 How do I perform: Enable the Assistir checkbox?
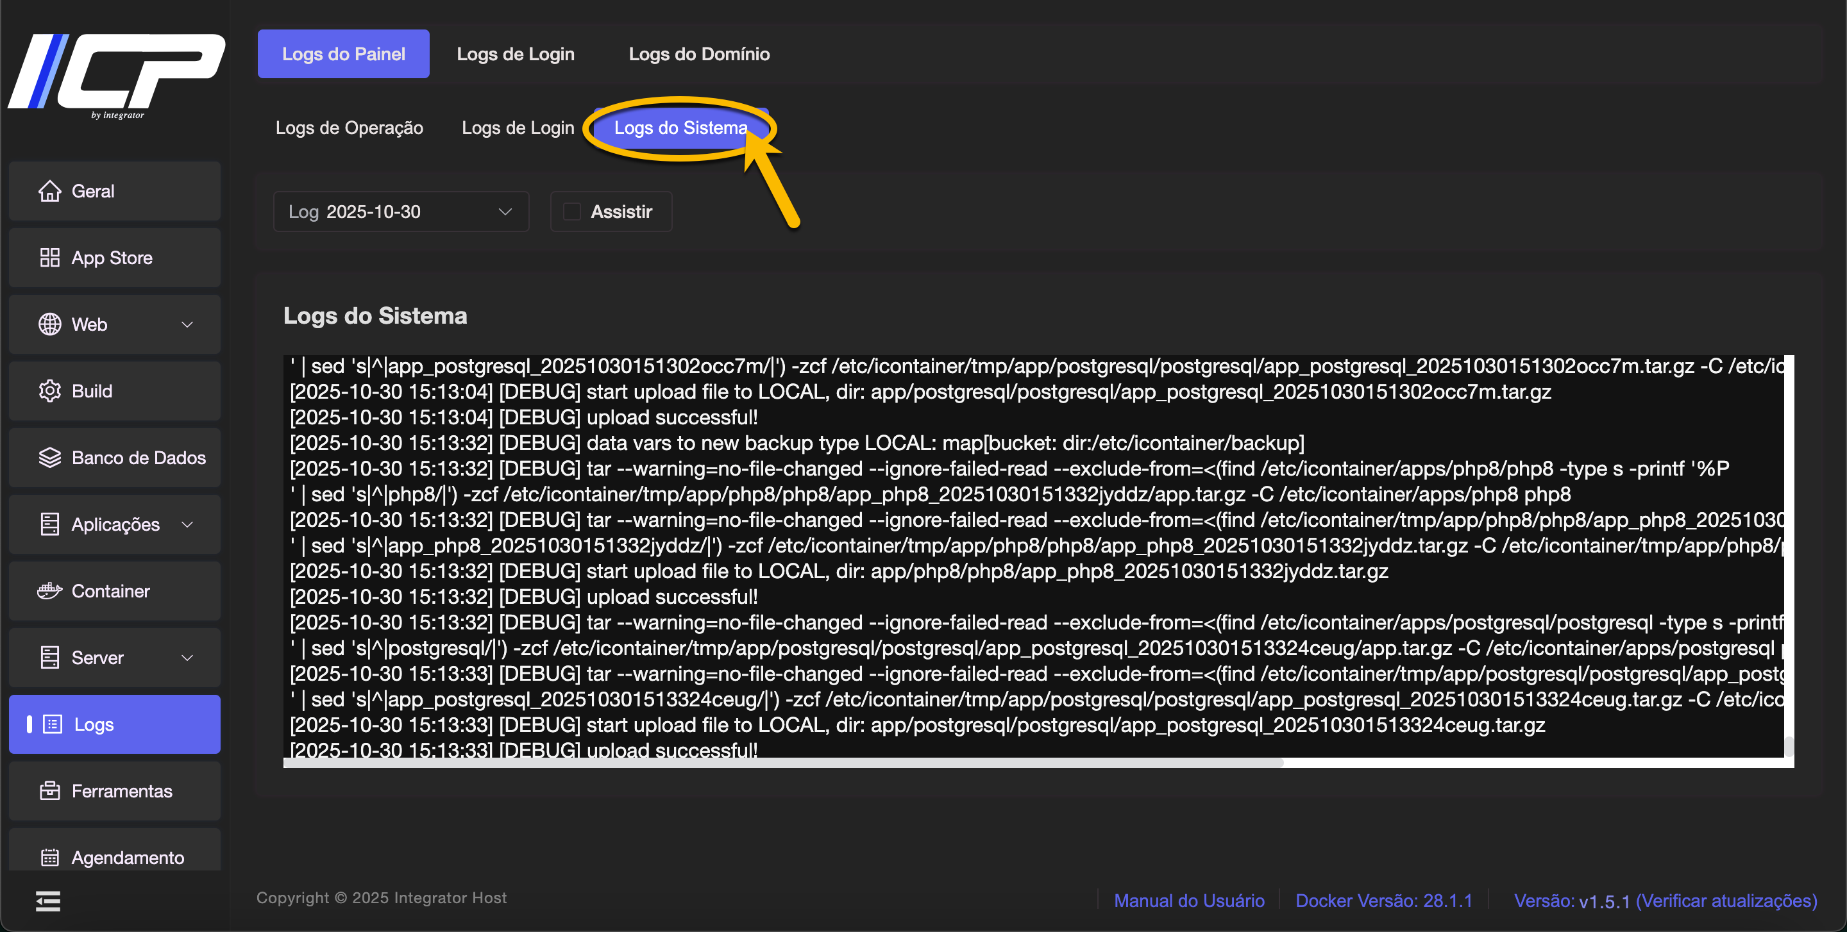[x=571, y=212]
